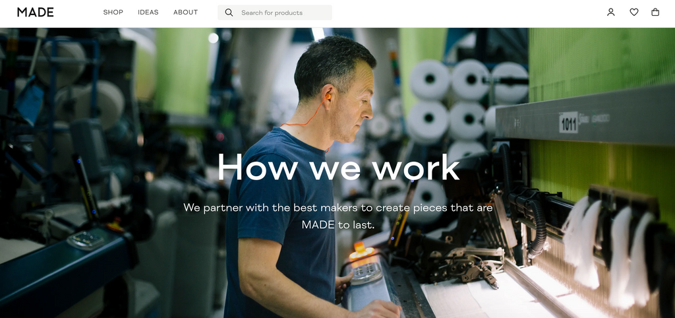Open the SHOP menu
Image resolution: width=675 pixels, height=318 pixels.
point(113,13)
